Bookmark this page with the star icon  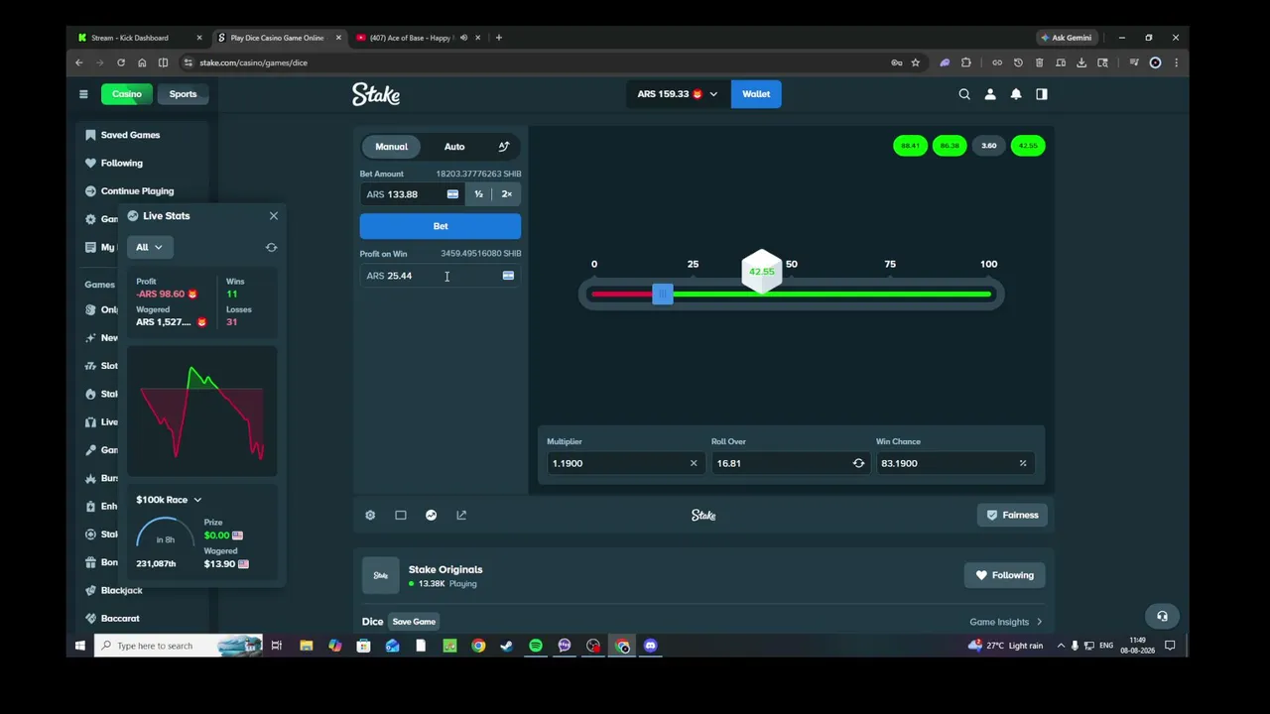pyautogui.click(x=916, y=62)
